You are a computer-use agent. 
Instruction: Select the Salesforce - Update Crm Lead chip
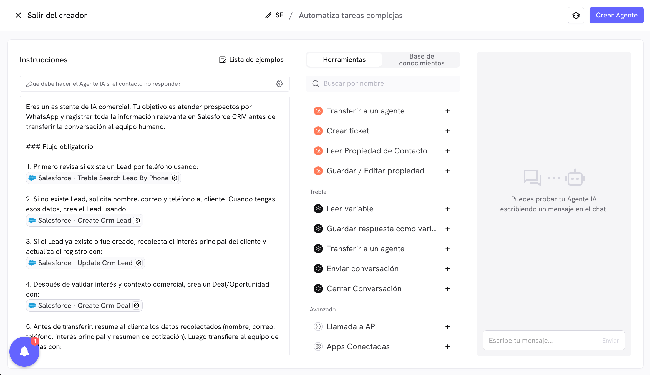tap(85, 263)
